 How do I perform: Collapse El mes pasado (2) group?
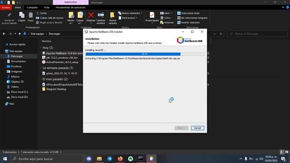40,79
